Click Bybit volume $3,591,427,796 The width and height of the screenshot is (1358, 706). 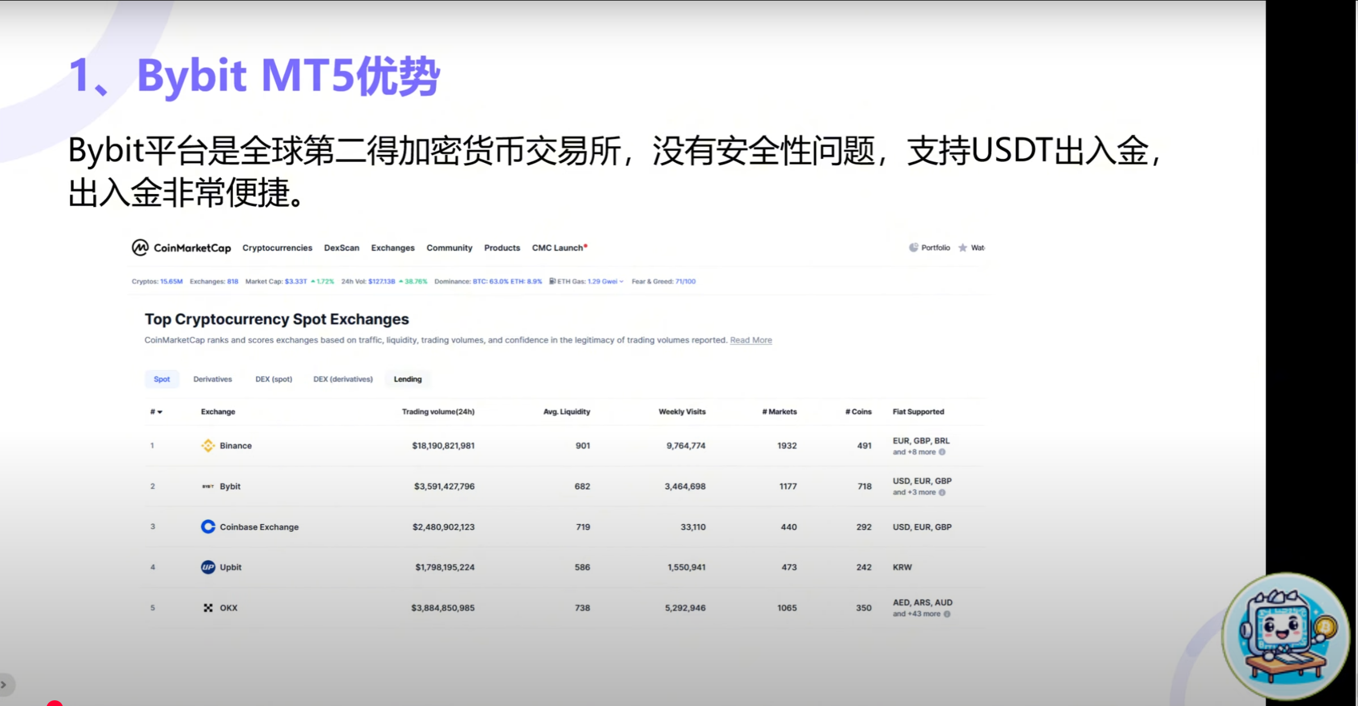(x=444, y=487)
